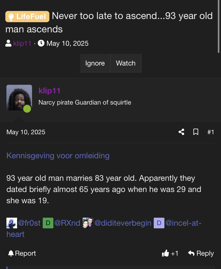Image resolution: width=221 pixels, height=269 pixels.
Task: Open the @fr0st mention link
Action: [29, 223]
